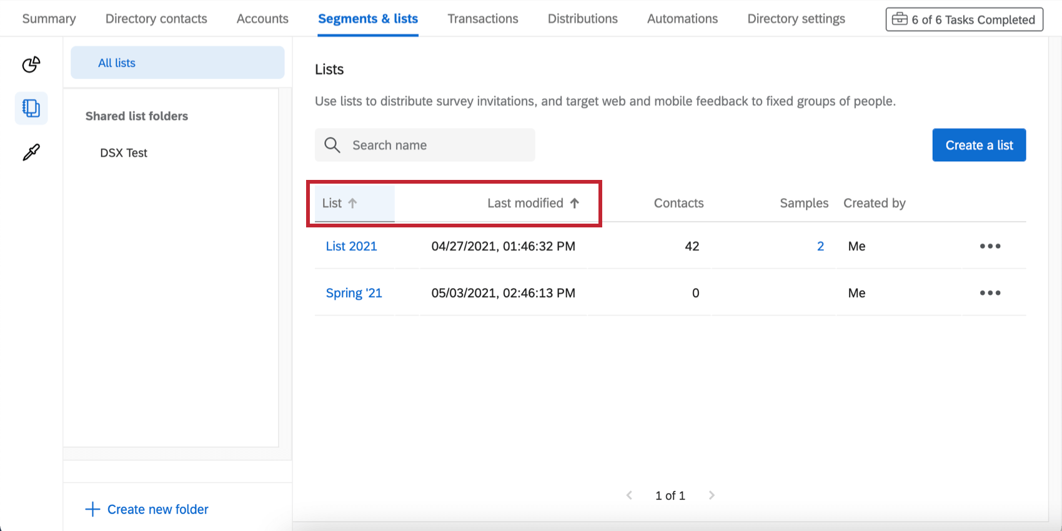This screenshot has width=1062, height=531.
Task: Open the Spring '21 list link
Action: [354, 293]
